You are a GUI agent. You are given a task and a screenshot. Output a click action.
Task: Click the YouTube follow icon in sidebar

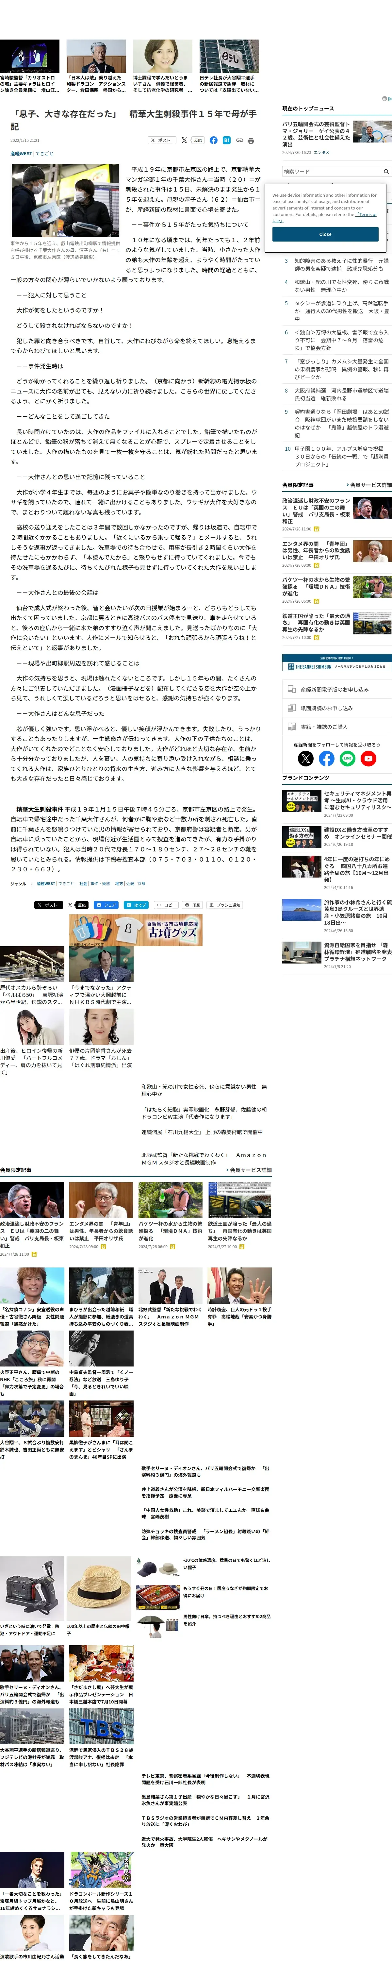click(368, 758)
